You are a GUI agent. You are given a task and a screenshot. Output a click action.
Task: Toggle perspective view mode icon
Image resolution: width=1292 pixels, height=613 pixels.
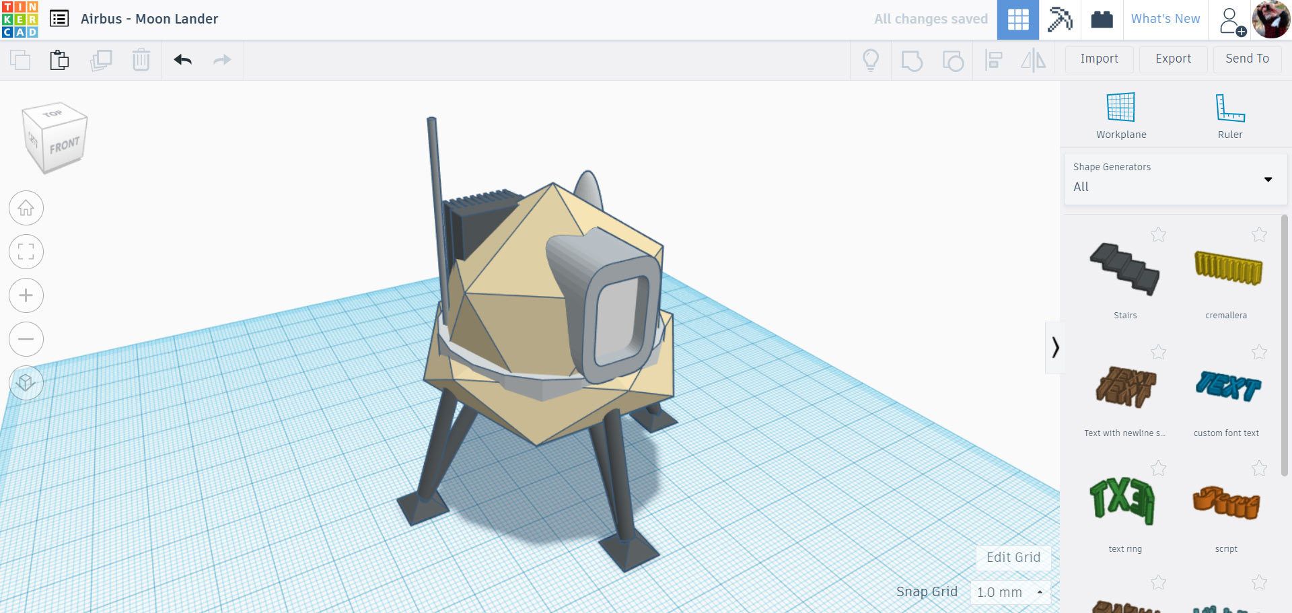click(x=26, y=382)
